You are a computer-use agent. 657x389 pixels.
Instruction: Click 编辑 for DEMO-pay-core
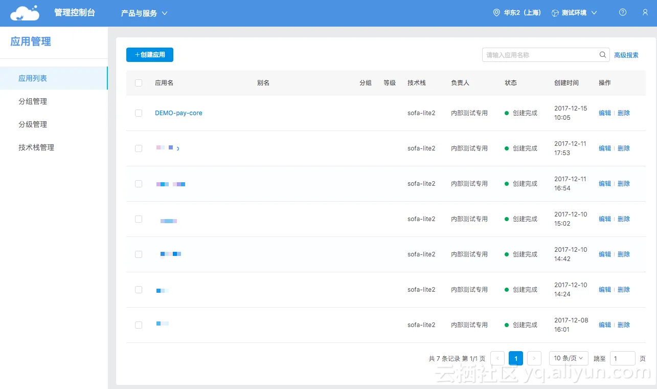pyautogui.click(x=605, y=113)
